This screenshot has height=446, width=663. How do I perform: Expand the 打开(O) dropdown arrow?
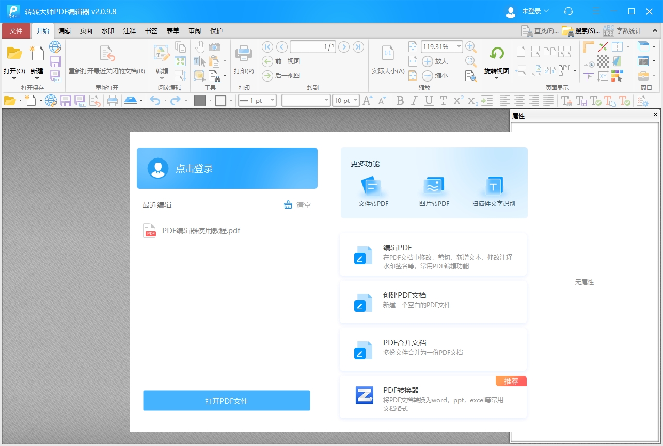pyautogui.click(x=14, y=78)
